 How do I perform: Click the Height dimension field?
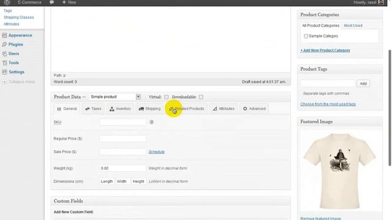pyautogui.click(x=138, y=182)
